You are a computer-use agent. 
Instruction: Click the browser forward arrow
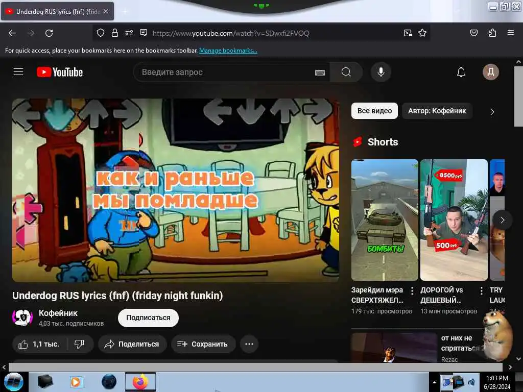pyautogui.click(x=31, y=33)
